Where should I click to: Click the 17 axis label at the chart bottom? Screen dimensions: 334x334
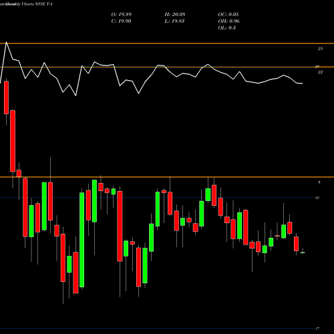click(x=317, y=329)
